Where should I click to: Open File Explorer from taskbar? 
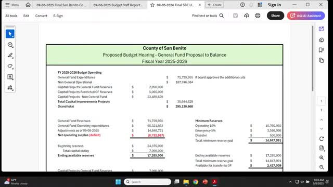point(186,182)
